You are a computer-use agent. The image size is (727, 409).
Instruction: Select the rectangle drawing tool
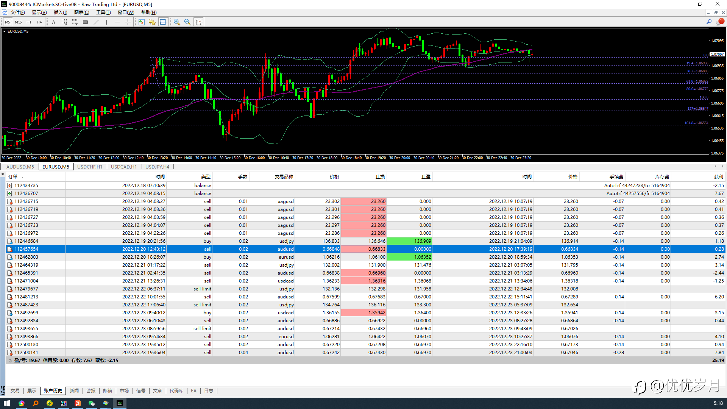(x=86, y=22)
